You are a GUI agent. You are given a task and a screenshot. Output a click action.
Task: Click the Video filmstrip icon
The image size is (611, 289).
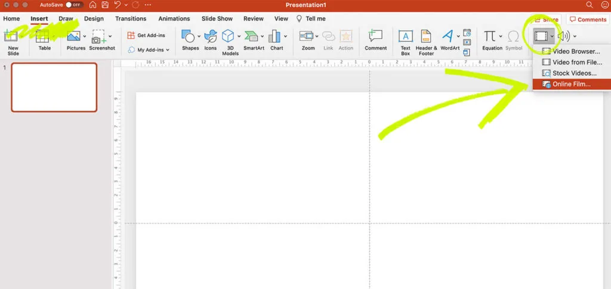click(541, 36)
